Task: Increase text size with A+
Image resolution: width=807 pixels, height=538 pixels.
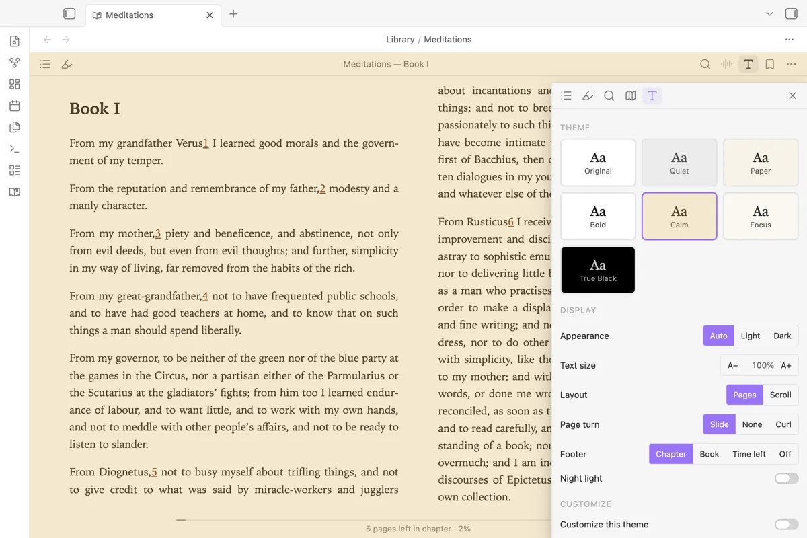Action: (785, 365)
